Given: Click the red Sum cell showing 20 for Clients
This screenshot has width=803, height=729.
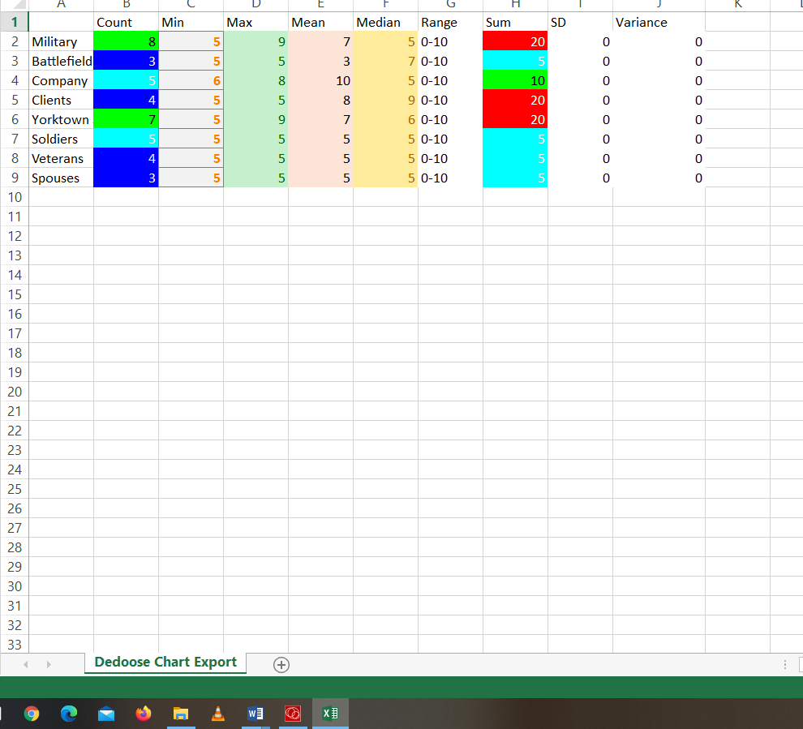Looking at the screenshot, I should pyautogui.click(x=515, y=100).
